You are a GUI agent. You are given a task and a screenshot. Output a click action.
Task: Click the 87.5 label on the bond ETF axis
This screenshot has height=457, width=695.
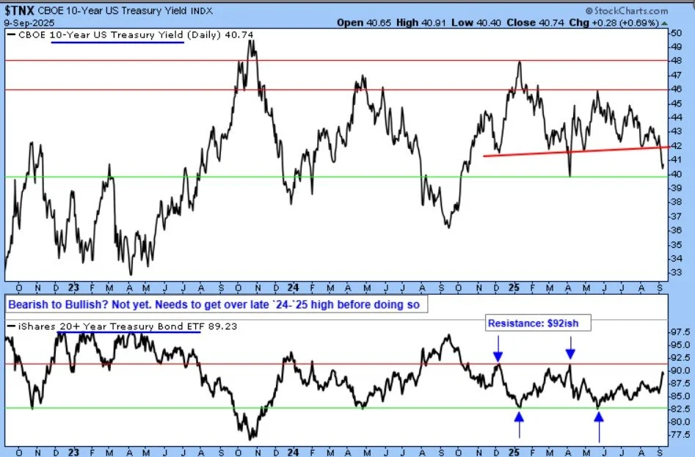click(x=680, y=384)
